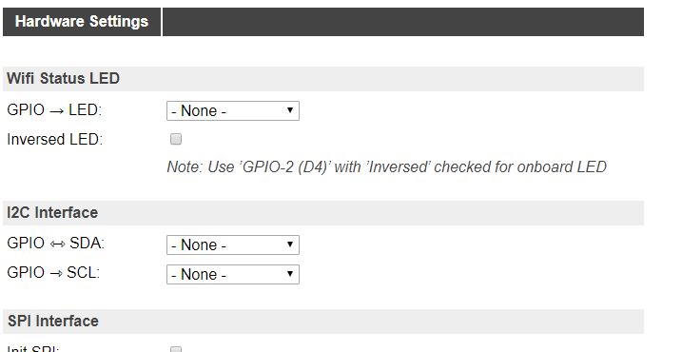This screenshot has width=682, height=352.
Task: Click the 'GPIO → SCL:' label
Action: click(x=53, y=273)
